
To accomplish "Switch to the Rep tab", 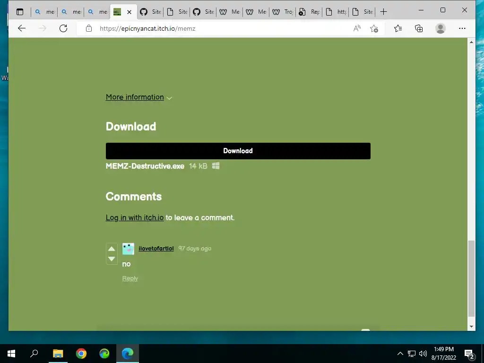I will click(x=309, y=12).
